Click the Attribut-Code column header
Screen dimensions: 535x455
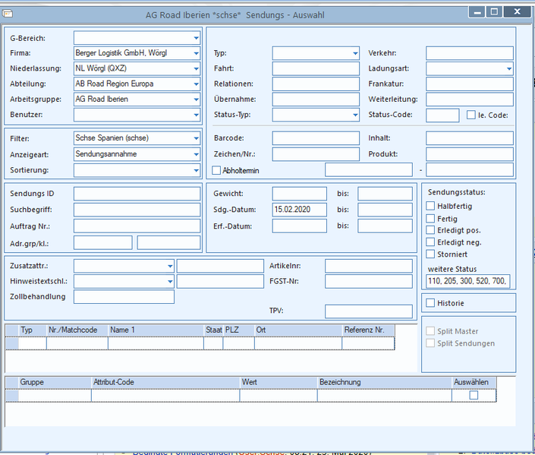165,382
